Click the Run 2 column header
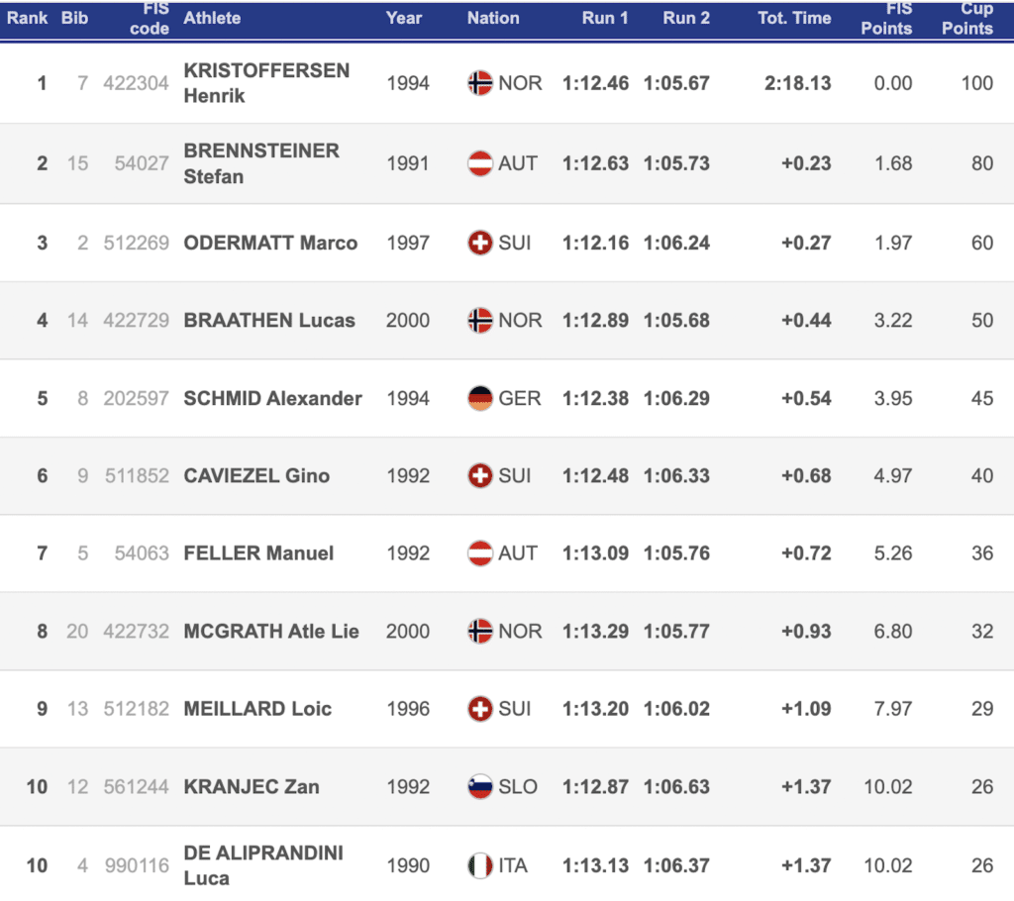The width and height of the screenshot is (1014, 901). click(x=686, y=18)
